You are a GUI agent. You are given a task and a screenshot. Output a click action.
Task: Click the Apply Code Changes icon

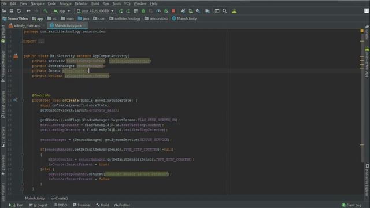136,11
